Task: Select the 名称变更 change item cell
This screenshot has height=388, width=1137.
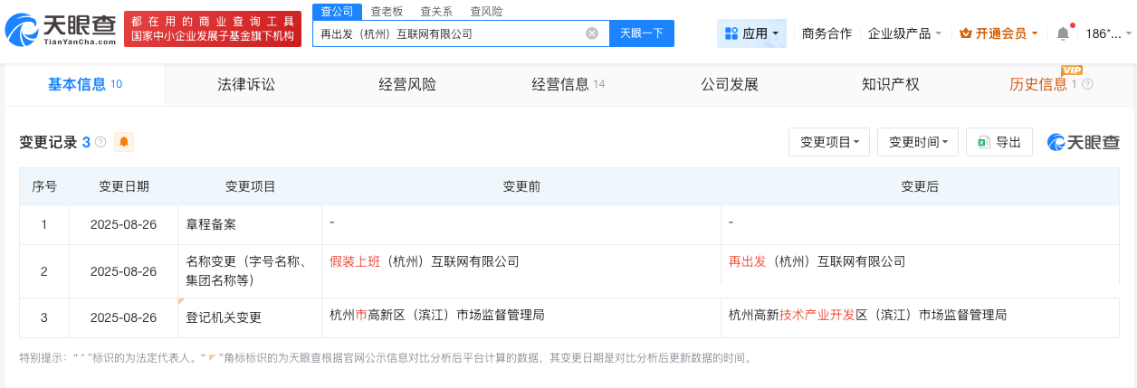Action: pyautogui.click(x=250, y=271)
